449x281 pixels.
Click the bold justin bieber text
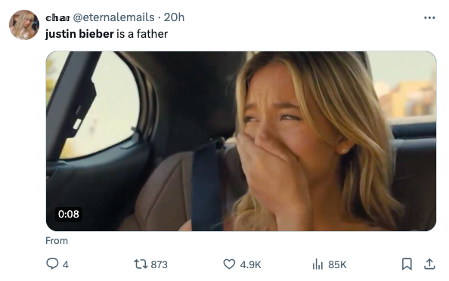click(x=79, y=34)
